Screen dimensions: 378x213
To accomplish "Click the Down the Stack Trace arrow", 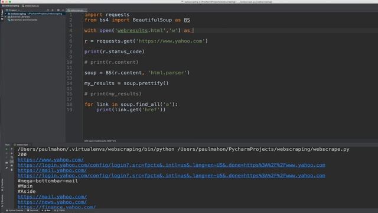I will [x=12, y=153].
